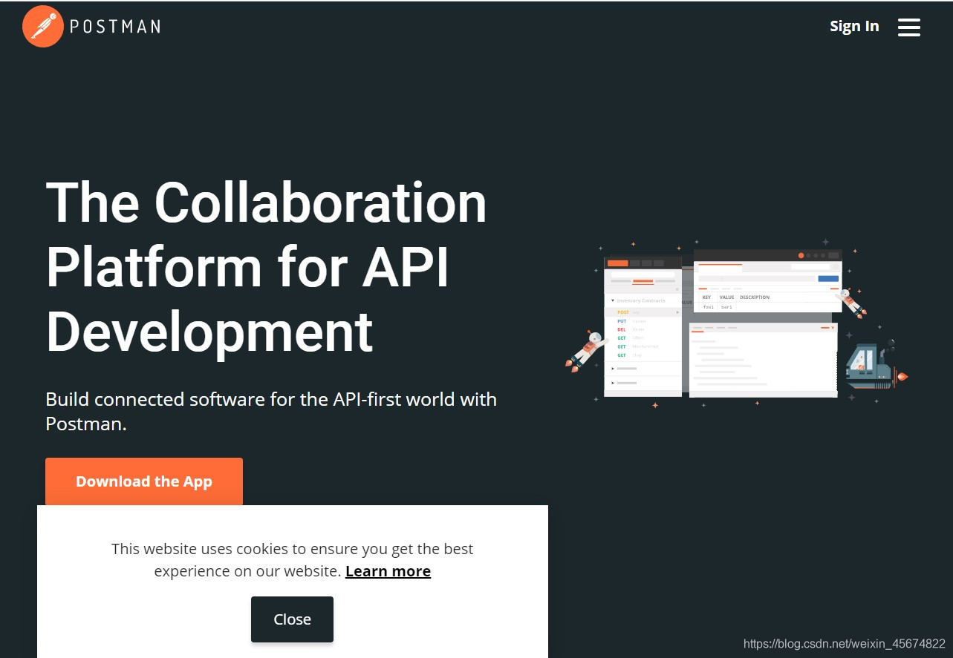953x658 pixels.
Task: Open the Learn more cookie link
Action: click(388, 571)
